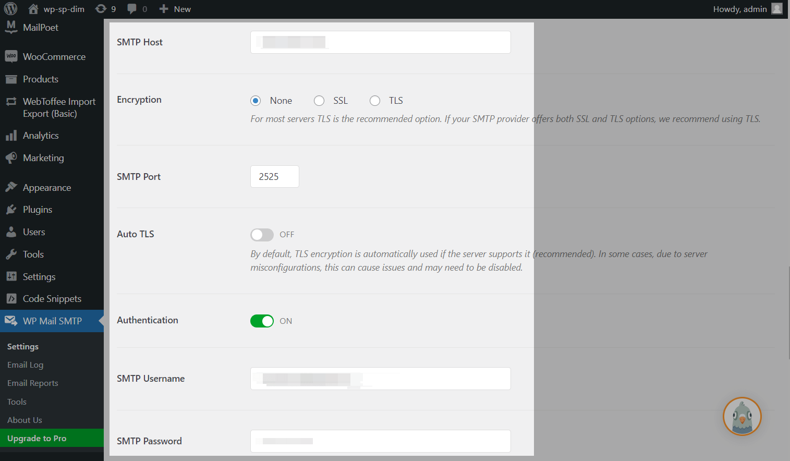Screen dimensions: 790x461
Task: Click Upgrade to Pro link
Action: tap(37, 439)
